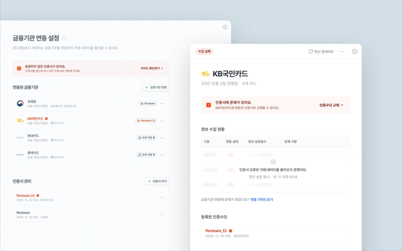Click the 인증서 추가 button
This screenshot has width=403, height=251.
point(157,182)
